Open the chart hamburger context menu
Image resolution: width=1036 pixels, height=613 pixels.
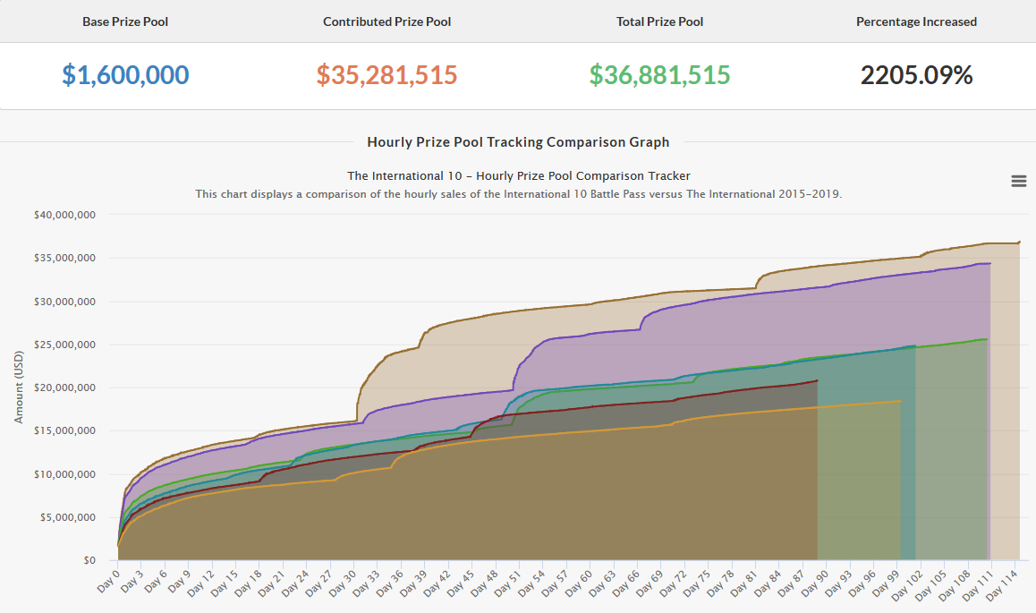1018,181
